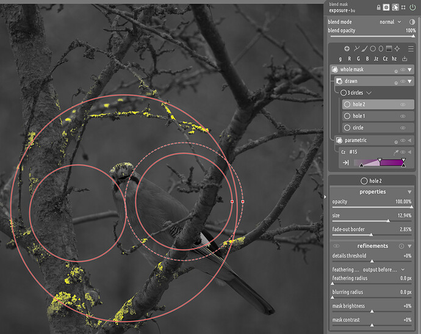Image resolution: width=421 pixels, height=334 pixels.
Task: Toggle visibility of Cz #15 channel
Action: pyautogui.click(x=403, y=152)
